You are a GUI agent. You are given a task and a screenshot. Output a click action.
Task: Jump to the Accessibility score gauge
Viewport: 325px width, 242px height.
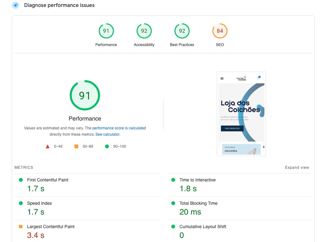click(144, 31)
